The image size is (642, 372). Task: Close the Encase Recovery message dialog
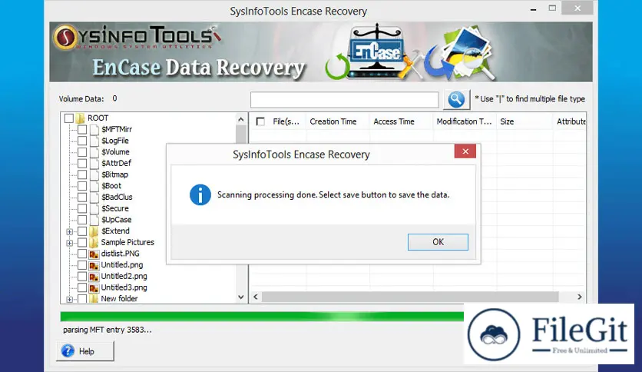465,151
